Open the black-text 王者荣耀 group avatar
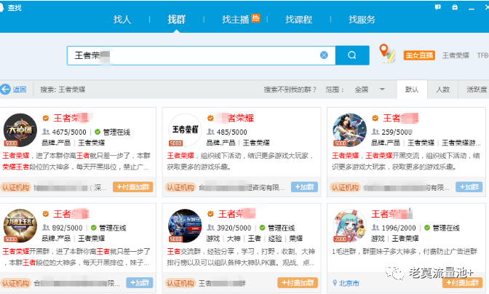This screenshot has height=294, width=489. tap(185, 130)
